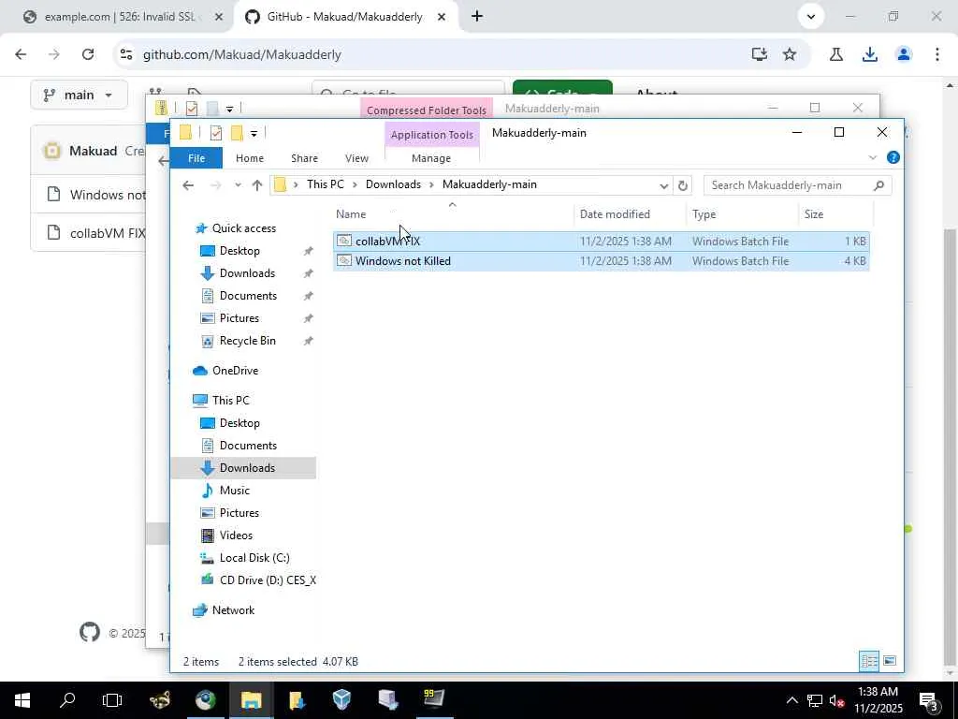The height and width of the screenshot is (719, 958).
Task: Open the Manage tab under Application Tools
Action: 430,157
